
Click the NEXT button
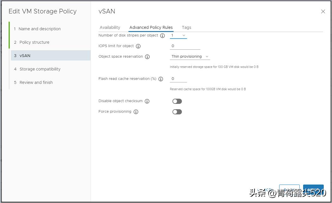pos(313,190)
